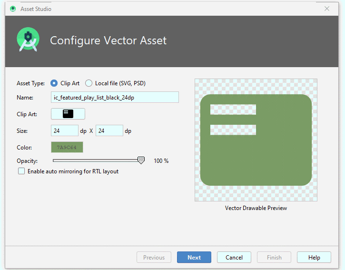Viewport: 345px width, 270px height.
Task: Click the width size field
Action: click(x=64, y=130)
